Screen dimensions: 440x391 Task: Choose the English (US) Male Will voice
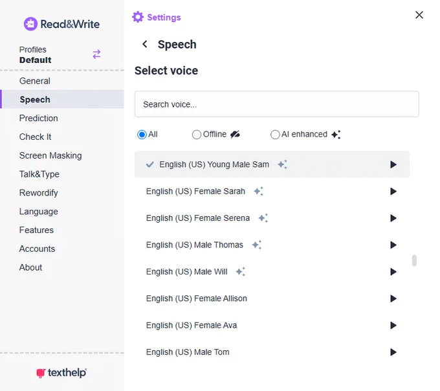coord(272,272)
